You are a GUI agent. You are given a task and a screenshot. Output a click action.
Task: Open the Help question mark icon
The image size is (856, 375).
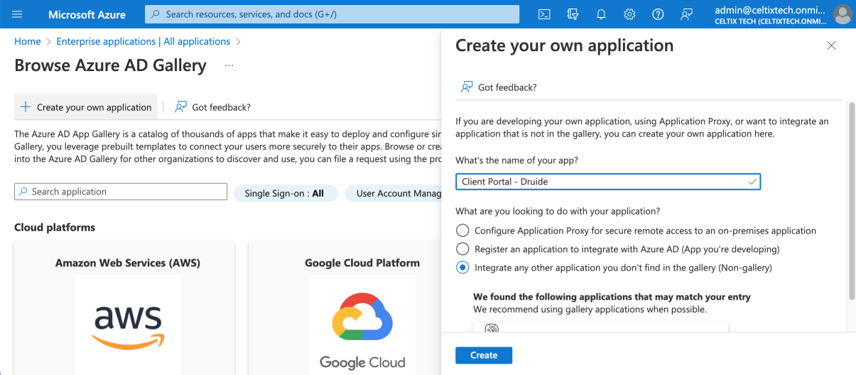658,14
